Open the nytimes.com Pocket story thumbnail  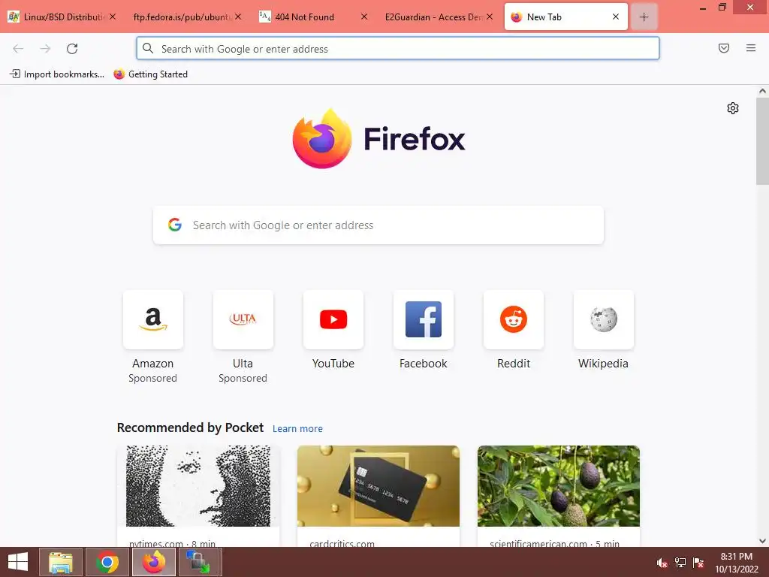click(198, 486)
